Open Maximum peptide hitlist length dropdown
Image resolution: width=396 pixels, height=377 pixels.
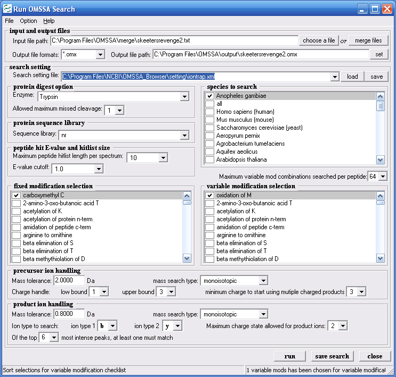(x=163, y=158)
